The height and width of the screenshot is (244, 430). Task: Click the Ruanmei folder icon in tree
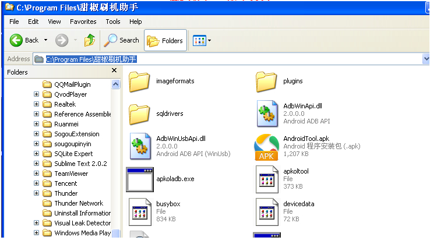point(47,124)
